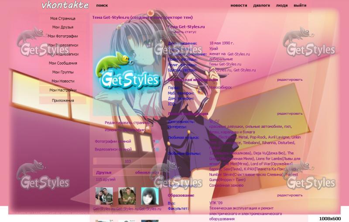Click Контактная информация section header
The height and width of the screenshot is (222, 349).
(x=193, y=80)
